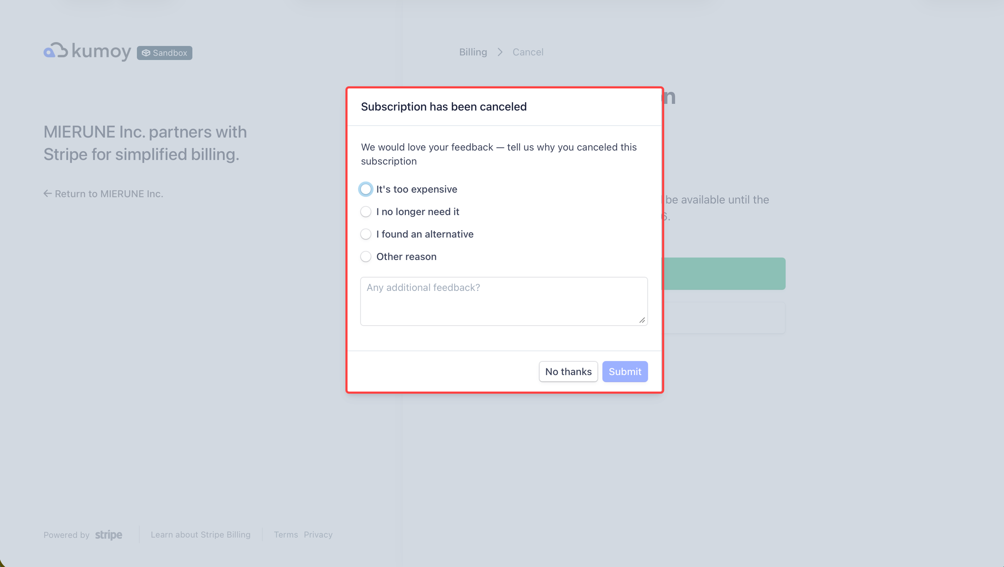Open the Privacy page

[x=318, y=535]
